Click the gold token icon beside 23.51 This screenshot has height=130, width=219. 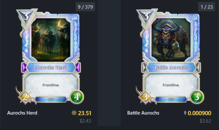[x=74, y=113]
